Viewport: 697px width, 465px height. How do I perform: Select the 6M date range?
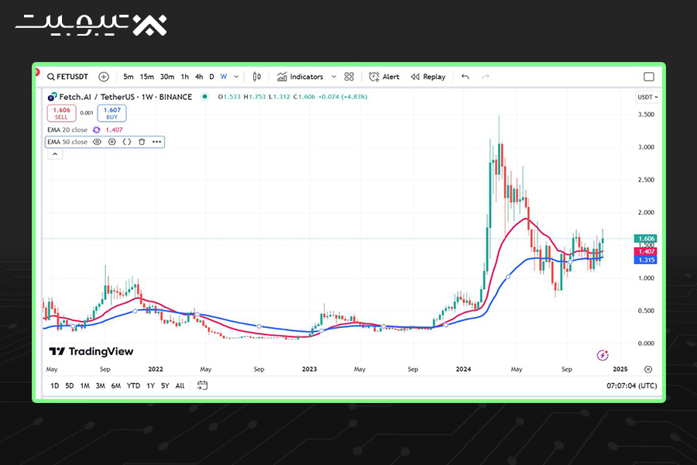pos(116,386)
